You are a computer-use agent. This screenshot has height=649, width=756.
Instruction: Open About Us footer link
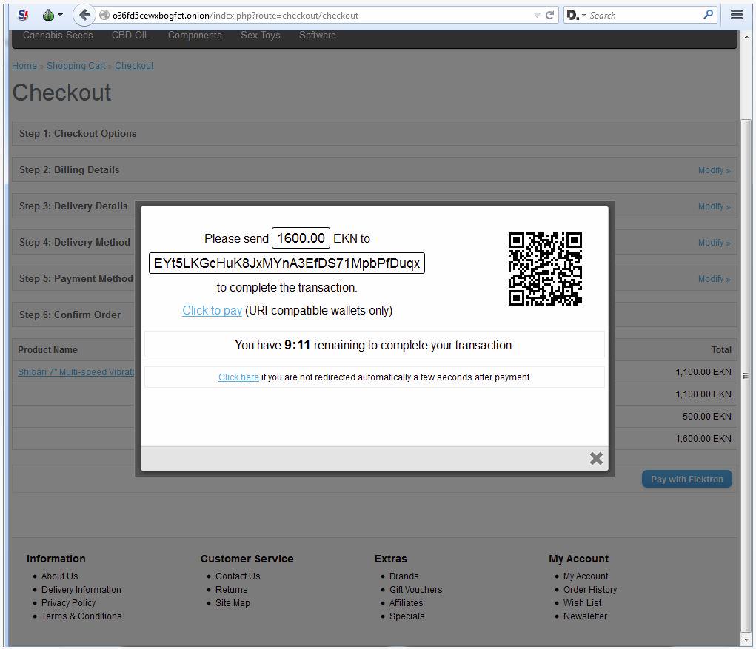(x=59, y=576)
